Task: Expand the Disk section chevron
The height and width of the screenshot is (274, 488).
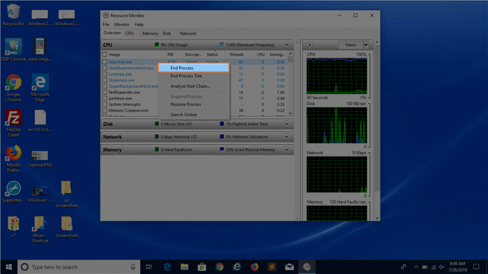Action: 286,124
